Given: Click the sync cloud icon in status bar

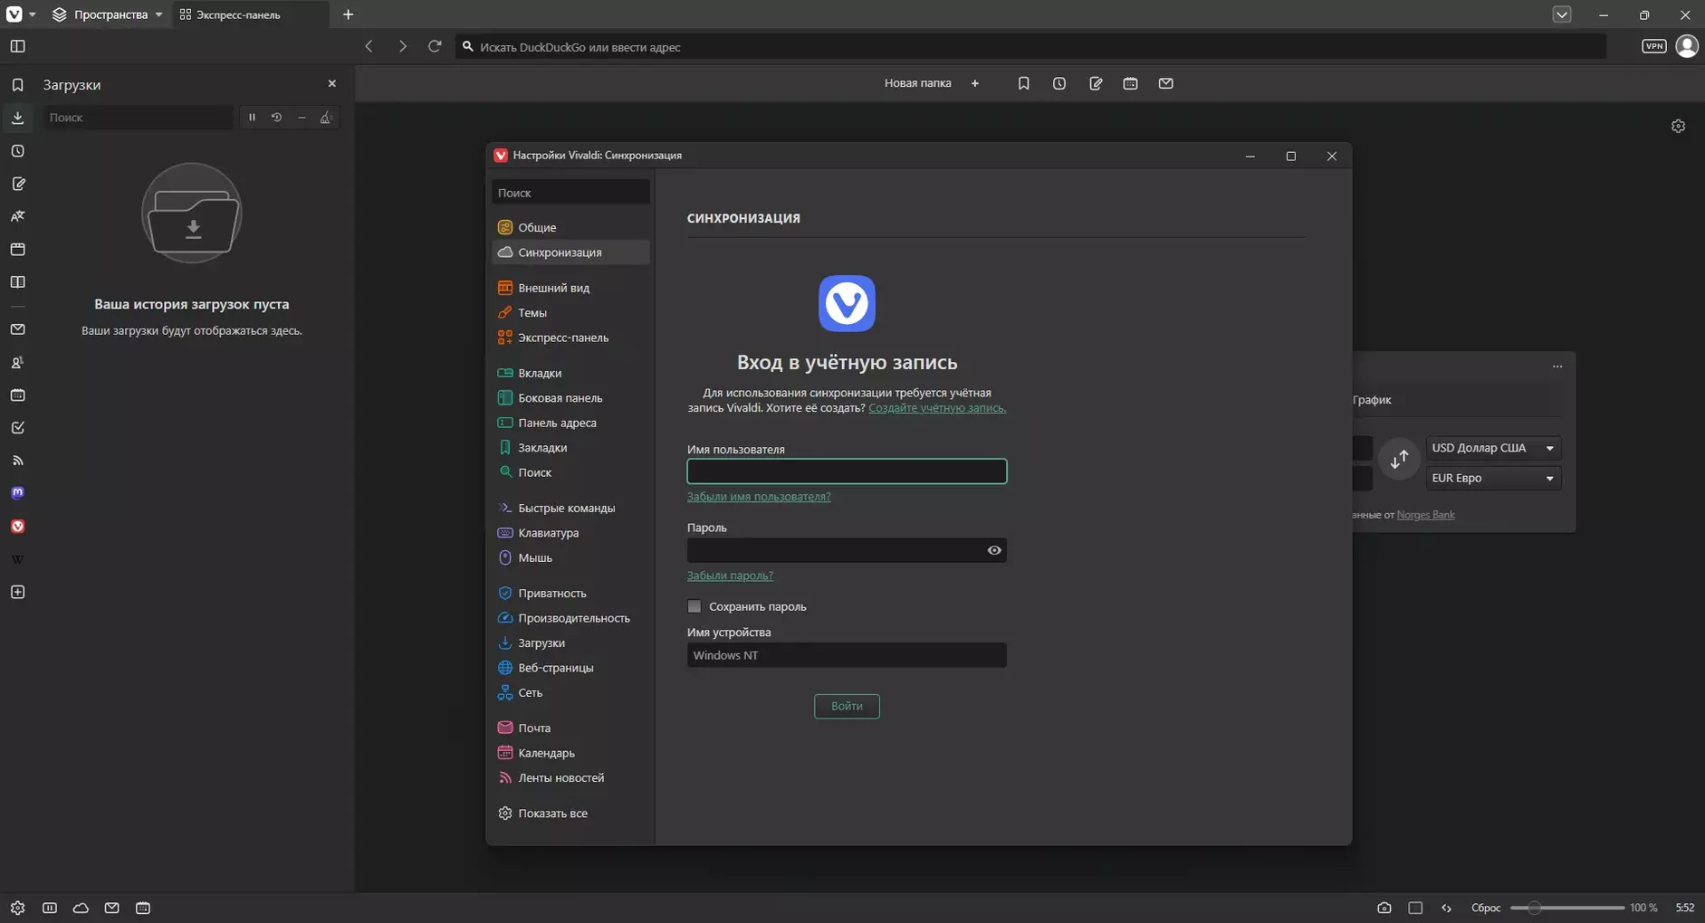Looking at the screenshot, I should (x=81, y=908).
